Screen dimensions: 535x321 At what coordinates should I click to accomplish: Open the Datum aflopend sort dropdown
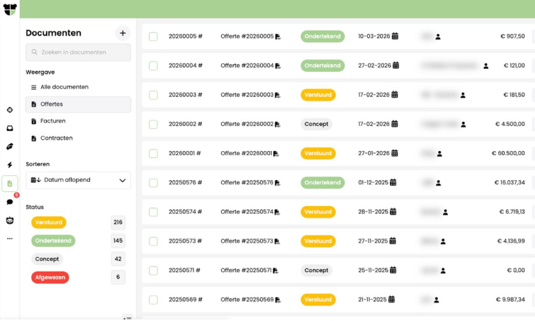tap(78, 180)
